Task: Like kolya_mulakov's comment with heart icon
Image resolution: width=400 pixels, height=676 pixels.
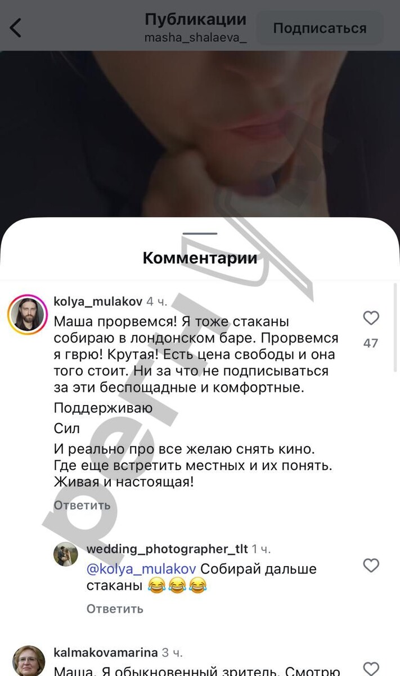Action: pos(371,319)
